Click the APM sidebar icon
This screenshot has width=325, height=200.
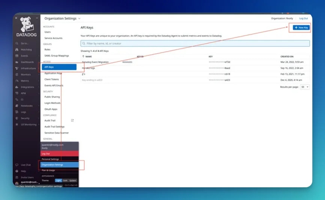pyautogui.click(x=17, y=93)
